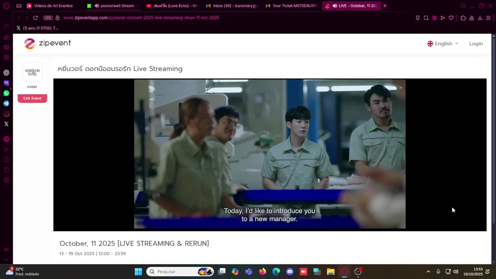Viewport: 496px width, 279px height.
Task: Select the LIVE - October, 11 tab
Action: coord(351,6)
